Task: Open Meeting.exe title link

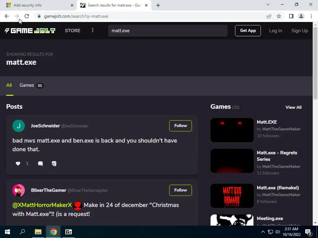Action: click(x=270, y=218)
